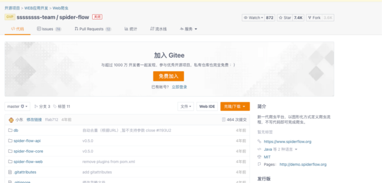Click the 立即登录 link
Image resolution: width=382 pixels, height=183 pixels.
tap(179, 87)
